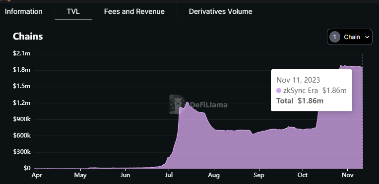379x184 pixels.
Task: Click the $300k y-axis label
Action: click(22, 152)
